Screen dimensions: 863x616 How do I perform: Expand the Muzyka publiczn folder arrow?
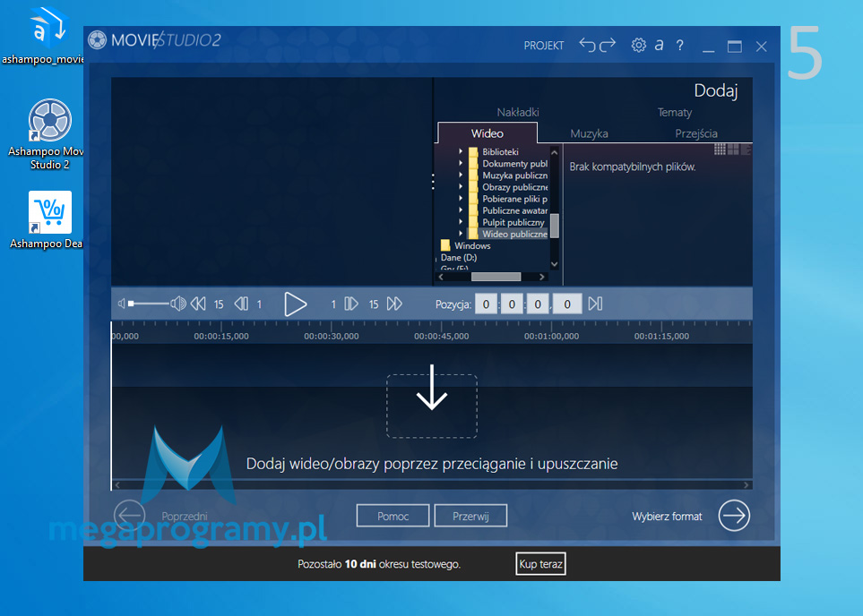(x=461, y=175)
